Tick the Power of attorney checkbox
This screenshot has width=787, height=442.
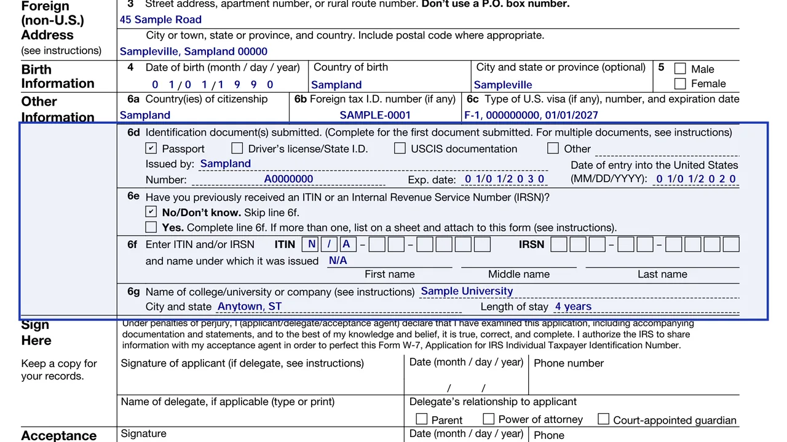coord(489,419)
